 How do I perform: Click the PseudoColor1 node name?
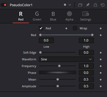(x=21, y=5)
